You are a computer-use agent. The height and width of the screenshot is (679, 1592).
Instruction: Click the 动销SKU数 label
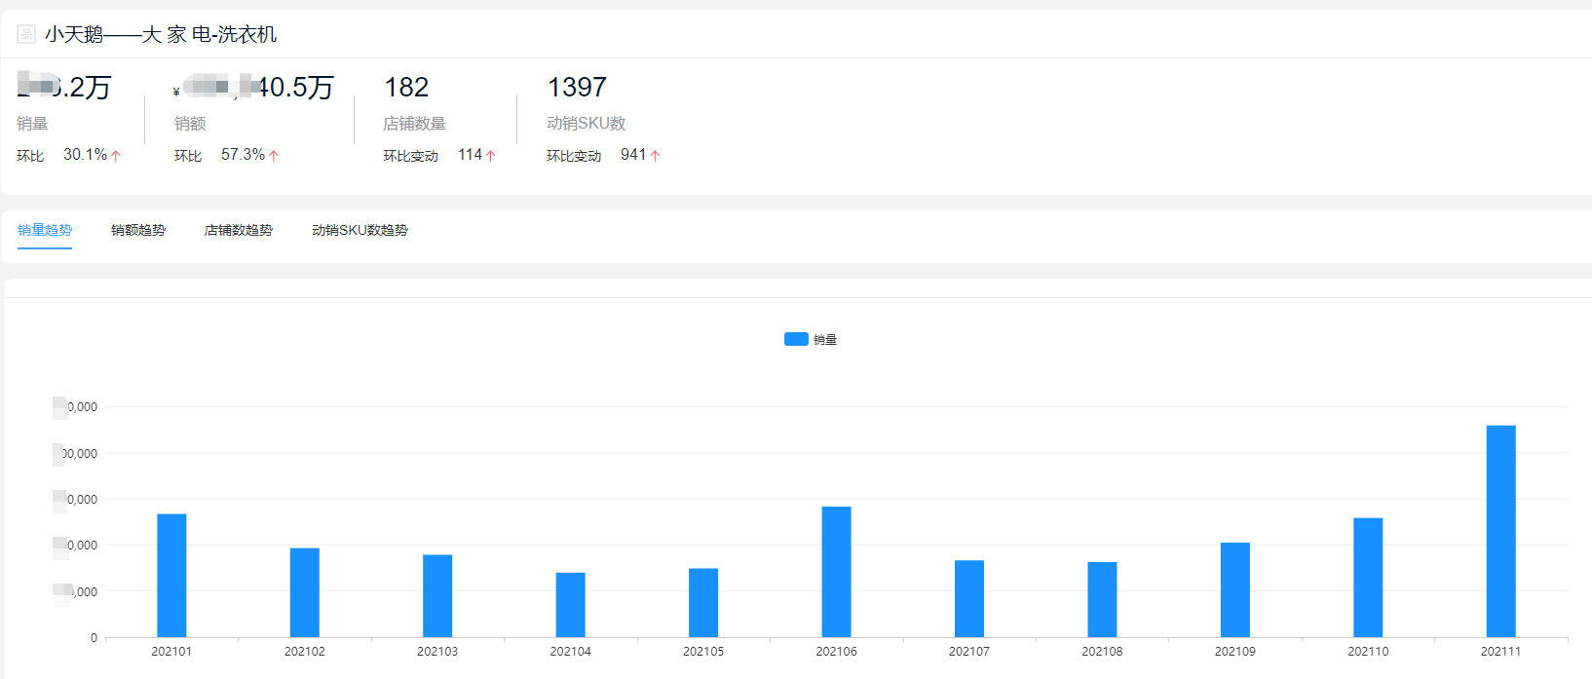pos(586,124)
